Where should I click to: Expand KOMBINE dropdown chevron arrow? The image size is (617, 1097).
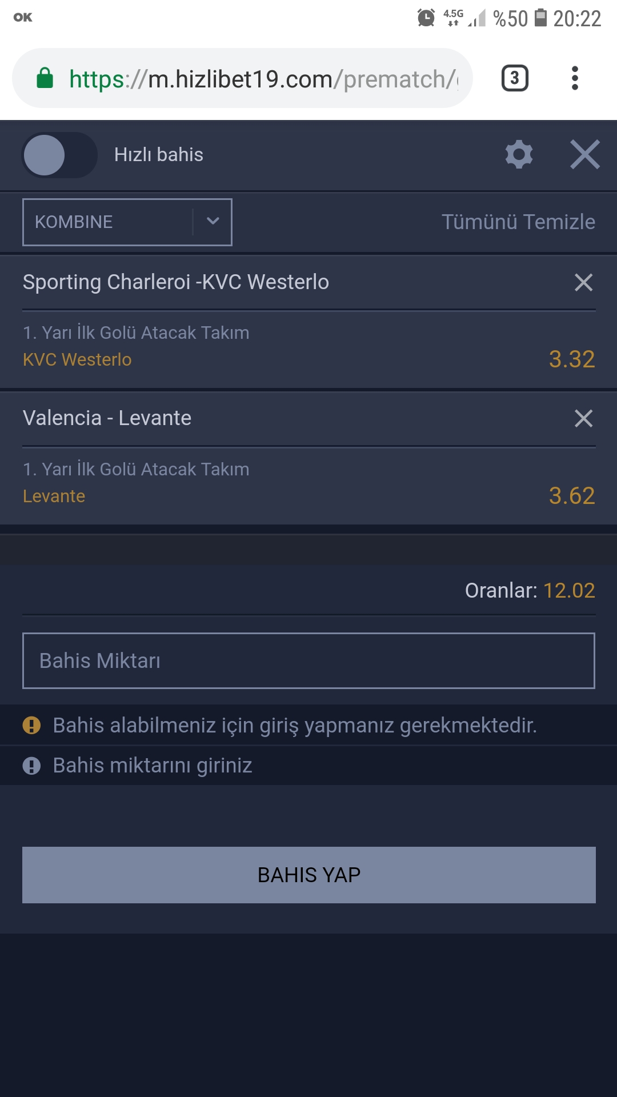click(x=213, y=222)
